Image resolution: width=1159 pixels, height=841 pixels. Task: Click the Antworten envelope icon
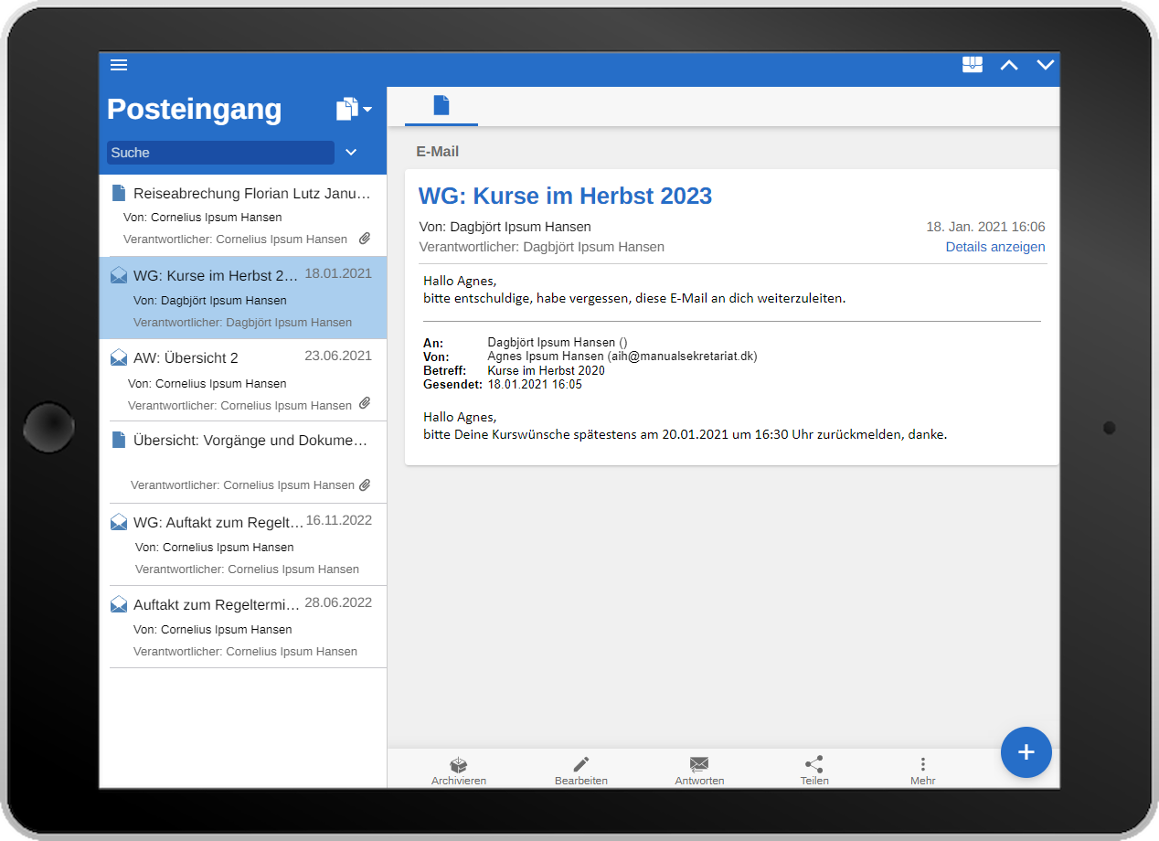pos(699,765)
